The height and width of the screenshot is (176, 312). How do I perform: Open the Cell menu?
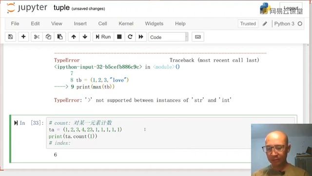[x=103, y=23]
